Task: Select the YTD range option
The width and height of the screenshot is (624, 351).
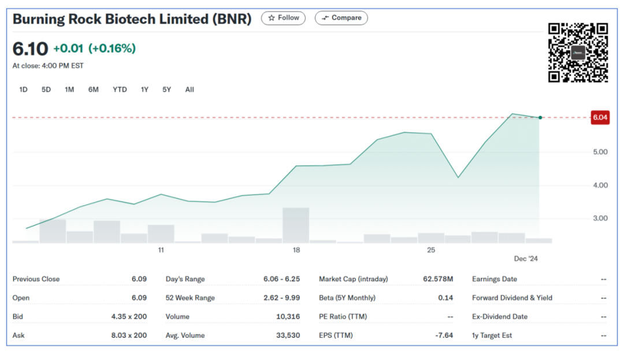Action: click(x=120, y=89)
